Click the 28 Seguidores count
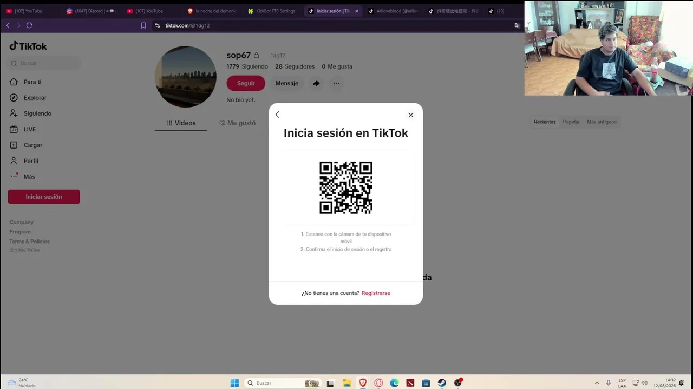This screenshot has width=693, height=389. 295,66
